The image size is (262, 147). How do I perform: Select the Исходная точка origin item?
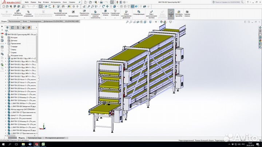pos(16,56)
